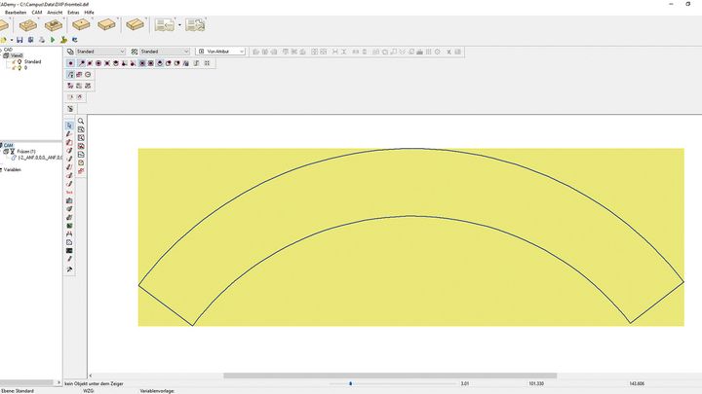Open the Von Attribut dropdown
This screenshot has height=394, width=702.
[244, 51]
